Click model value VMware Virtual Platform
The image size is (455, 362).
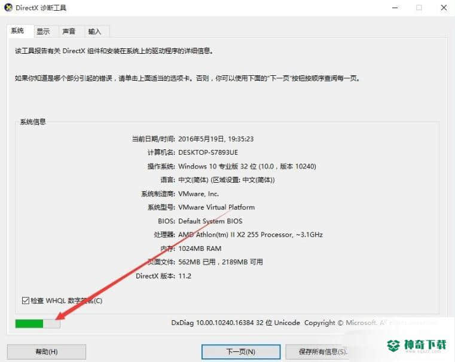point(216,207)
